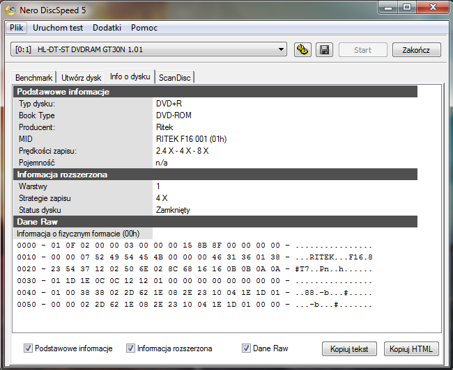Image resolution: width=453 pixels, height=370 pixels.
Task: Click the Kopiuj HTML button
Action: coord(411,349)
